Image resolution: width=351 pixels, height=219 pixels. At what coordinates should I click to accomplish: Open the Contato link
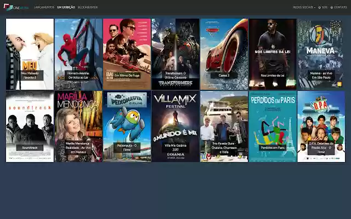pos(340,7)
